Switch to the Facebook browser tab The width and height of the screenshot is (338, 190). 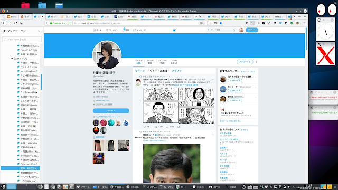[x=118, y=16]
